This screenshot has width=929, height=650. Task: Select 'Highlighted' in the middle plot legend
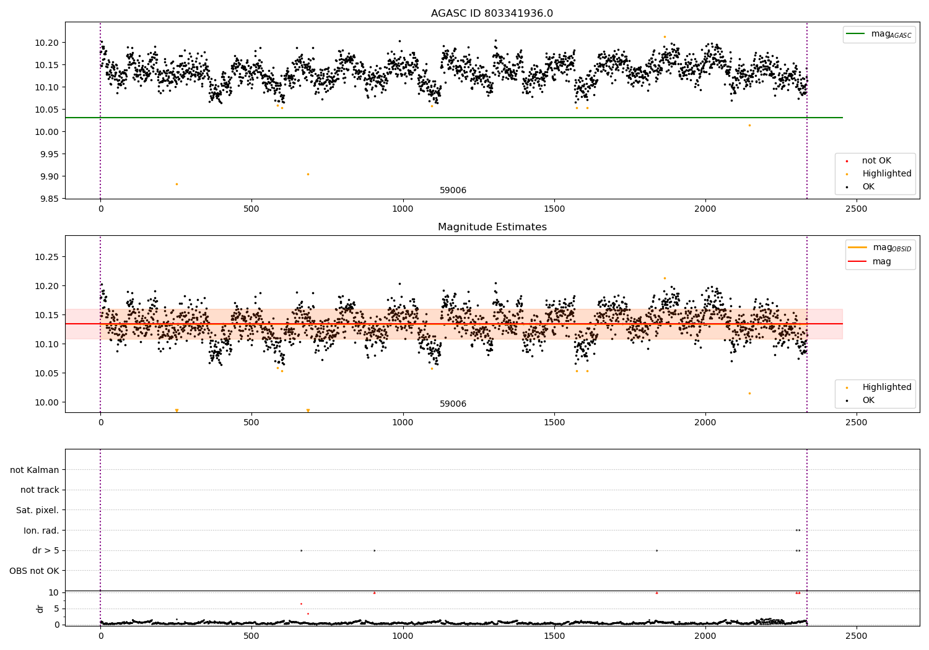887,388
